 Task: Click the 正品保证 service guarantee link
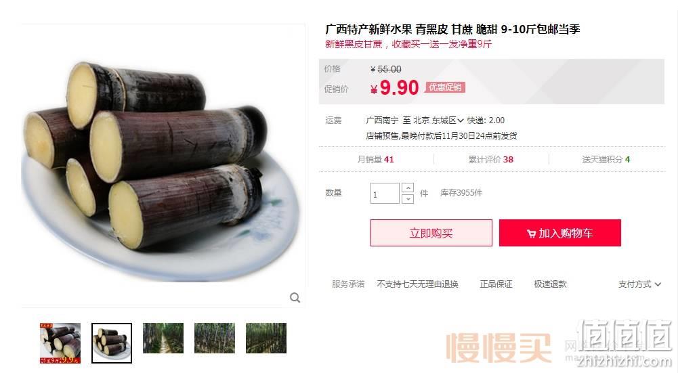pyautogui.click(x=496, y=284)
